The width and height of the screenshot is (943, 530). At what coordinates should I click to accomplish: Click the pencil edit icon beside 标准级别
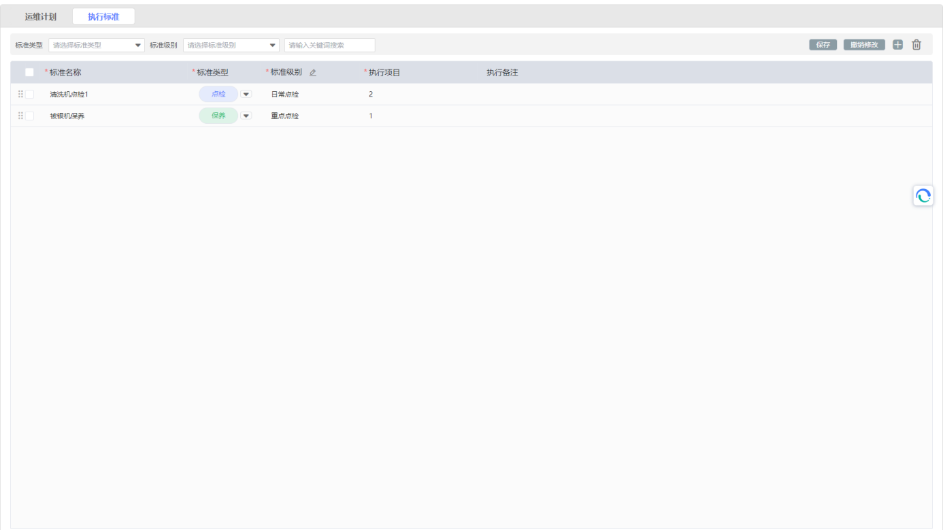[313, 73]
